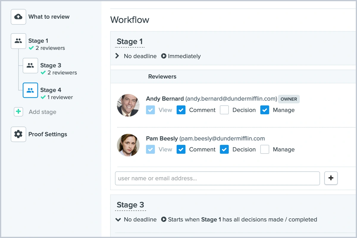357x238 pixels.
Task: Enable Decision checkbox for Andy Bernard
Action: (x=224, y=110)
